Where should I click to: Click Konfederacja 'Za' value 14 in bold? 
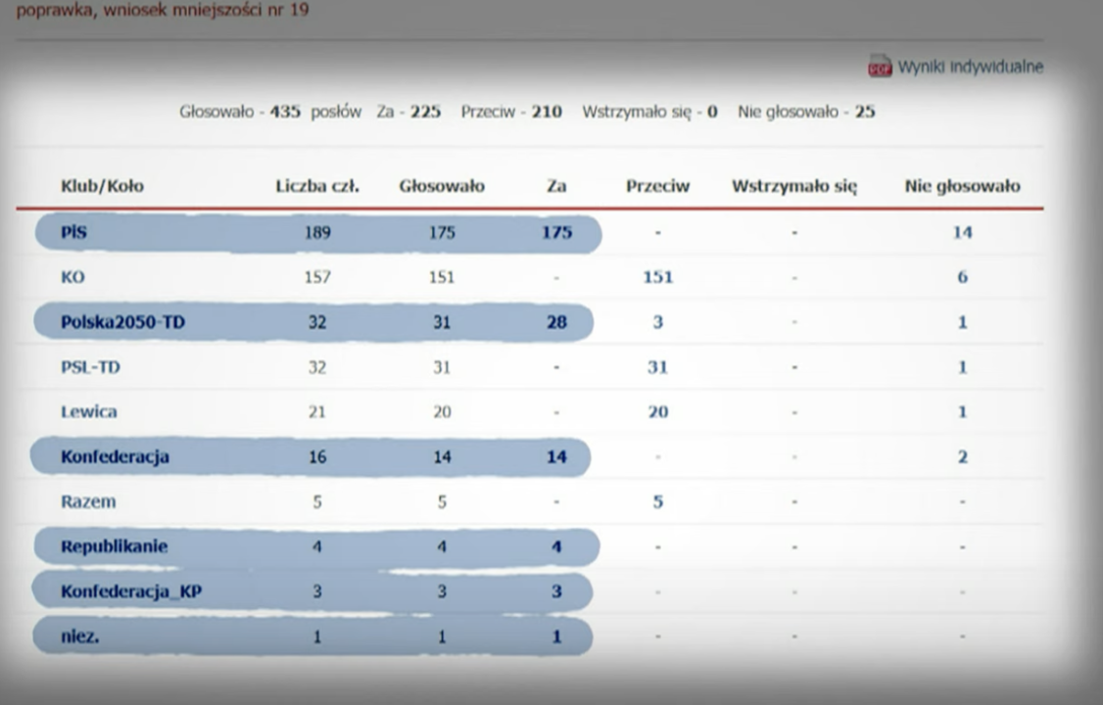click(x=556, y=457)
